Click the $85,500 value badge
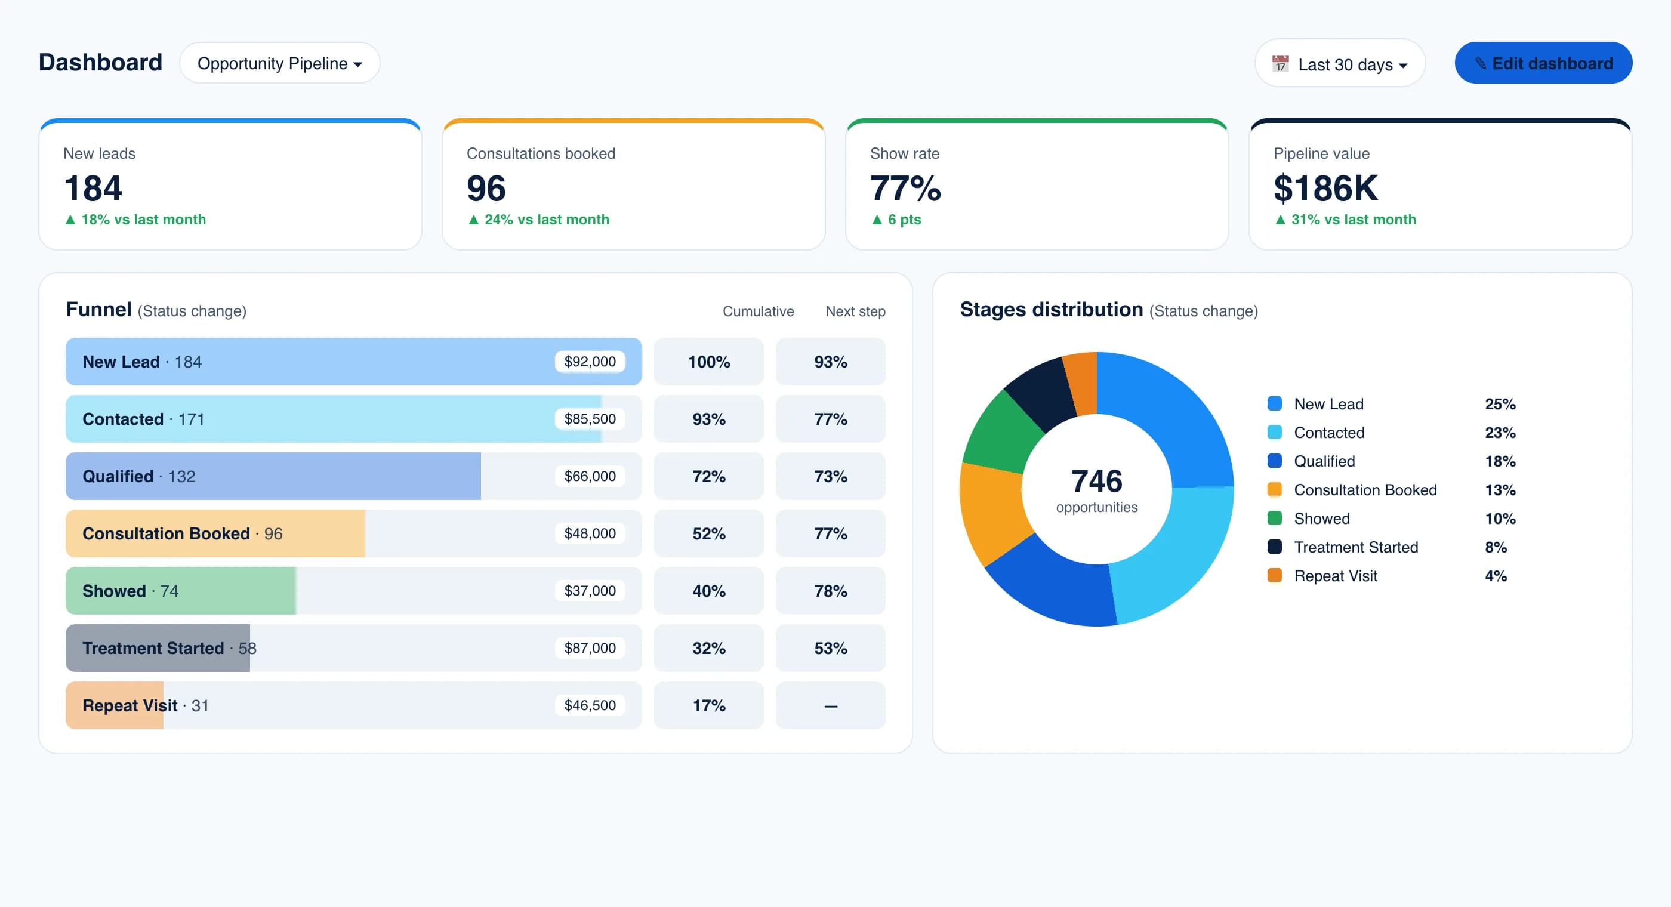 590,419
